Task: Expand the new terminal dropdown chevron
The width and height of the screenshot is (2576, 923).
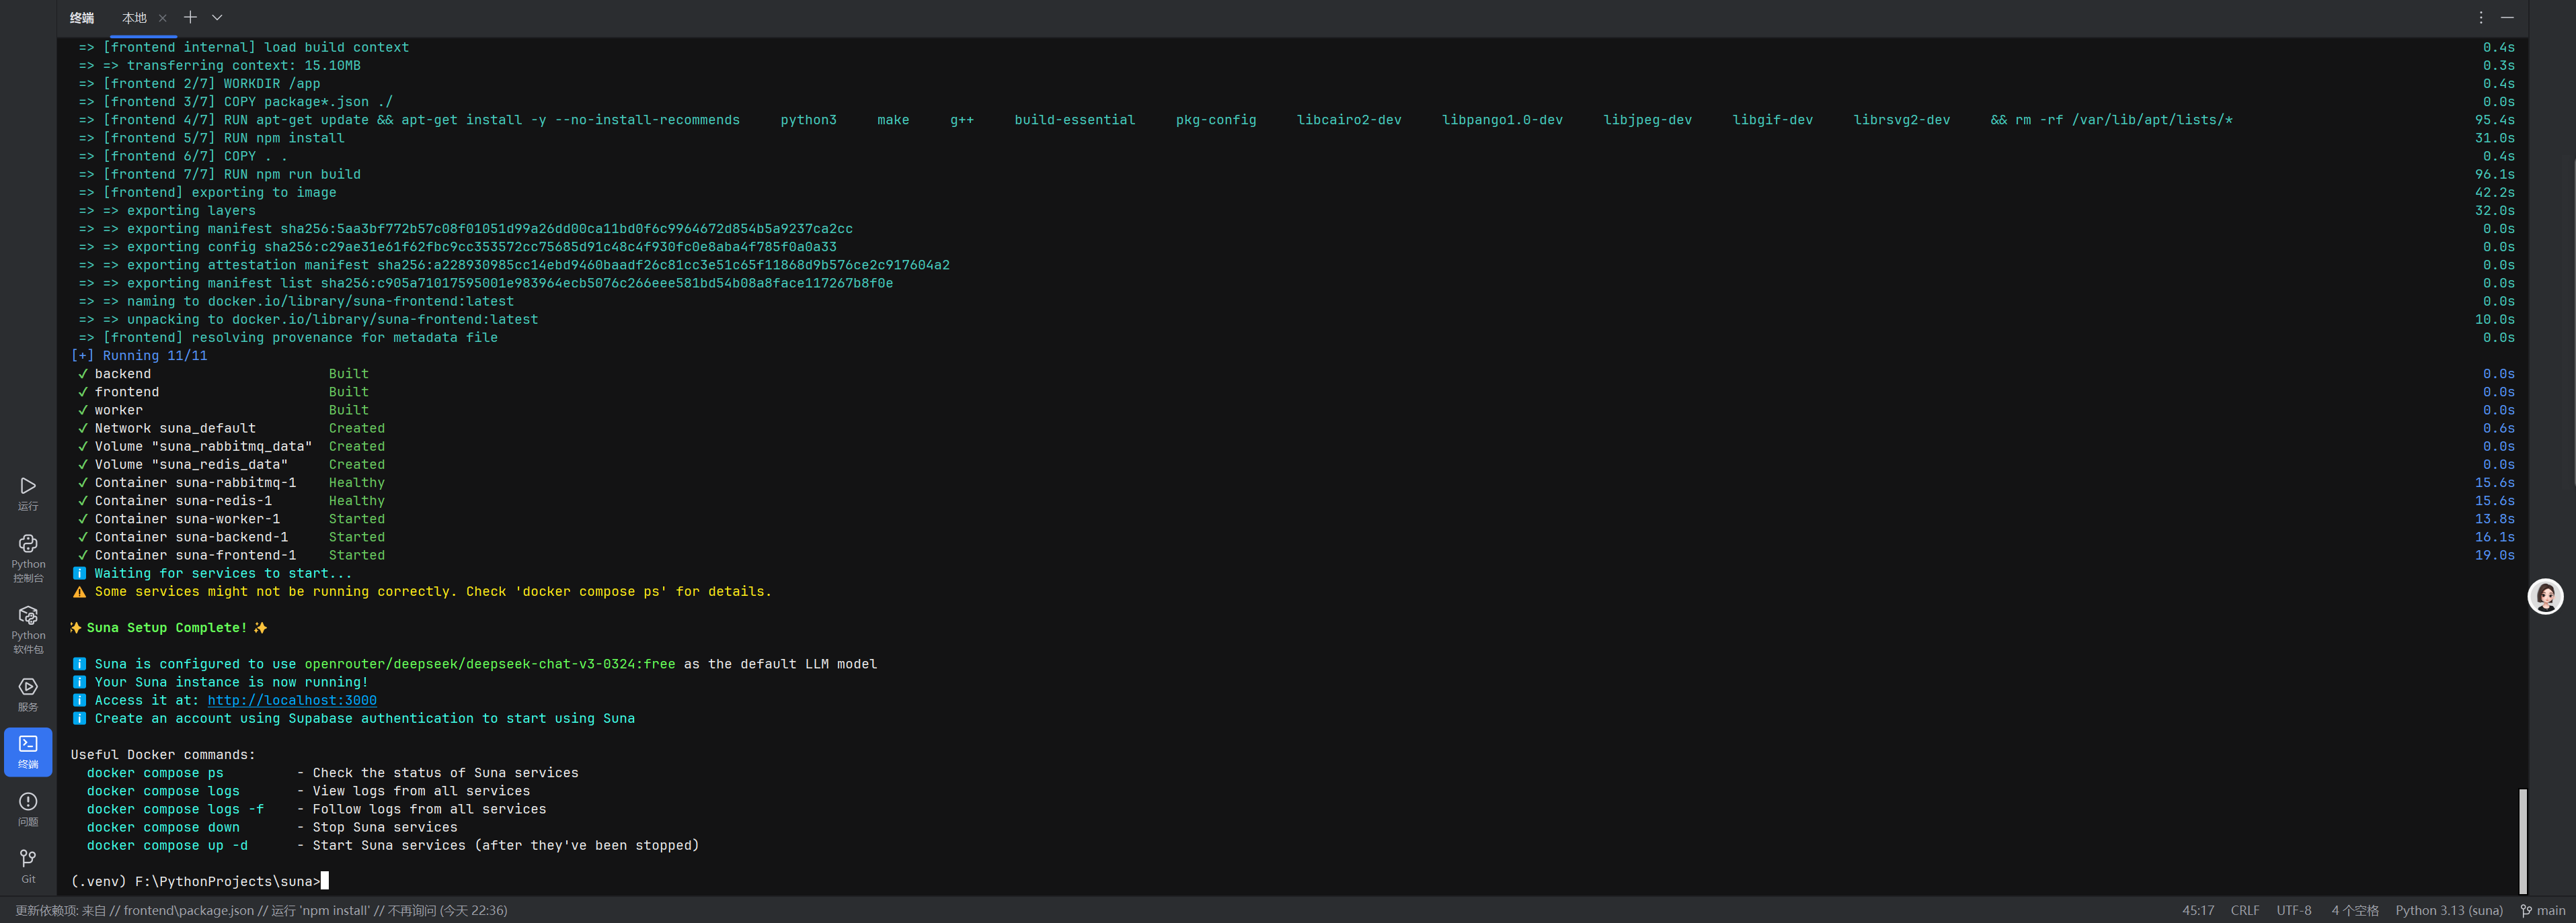Action: tap(217, 17)
